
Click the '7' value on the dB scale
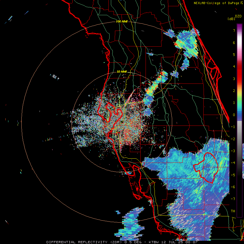(234, 30)
